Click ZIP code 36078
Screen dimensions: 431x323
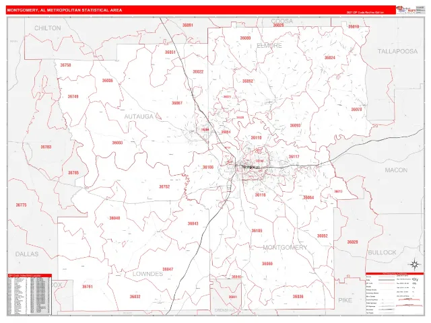(x=356, y=109)
